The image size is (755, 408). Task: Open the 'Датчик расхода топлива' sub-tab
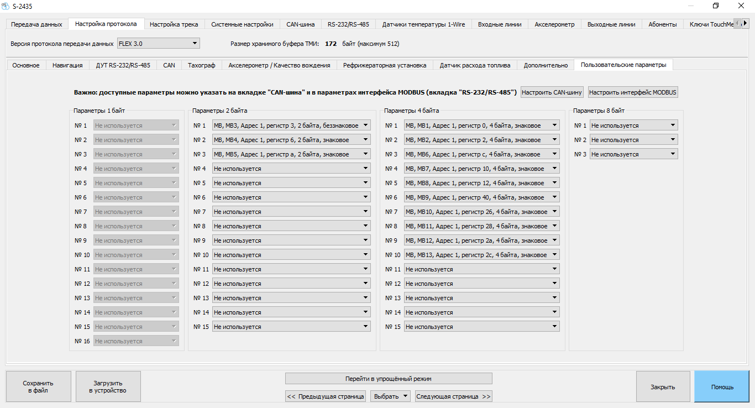pos(475,65)
